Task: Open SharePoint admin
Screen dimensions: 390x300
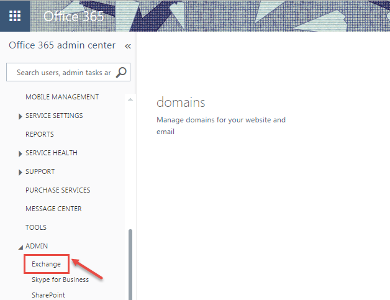Action: click(48, 295)
